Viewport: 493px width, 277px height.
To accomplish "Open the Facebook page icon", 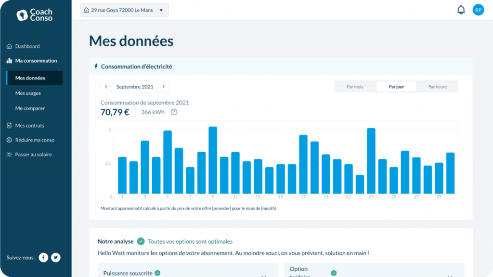I will [43, 258].
